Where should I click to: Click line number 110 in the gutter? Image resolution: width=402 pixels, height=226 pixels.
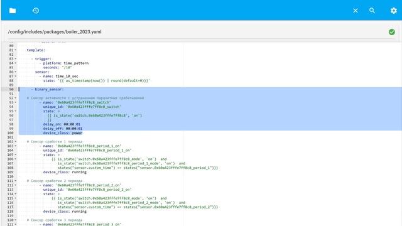click(10, 176)
